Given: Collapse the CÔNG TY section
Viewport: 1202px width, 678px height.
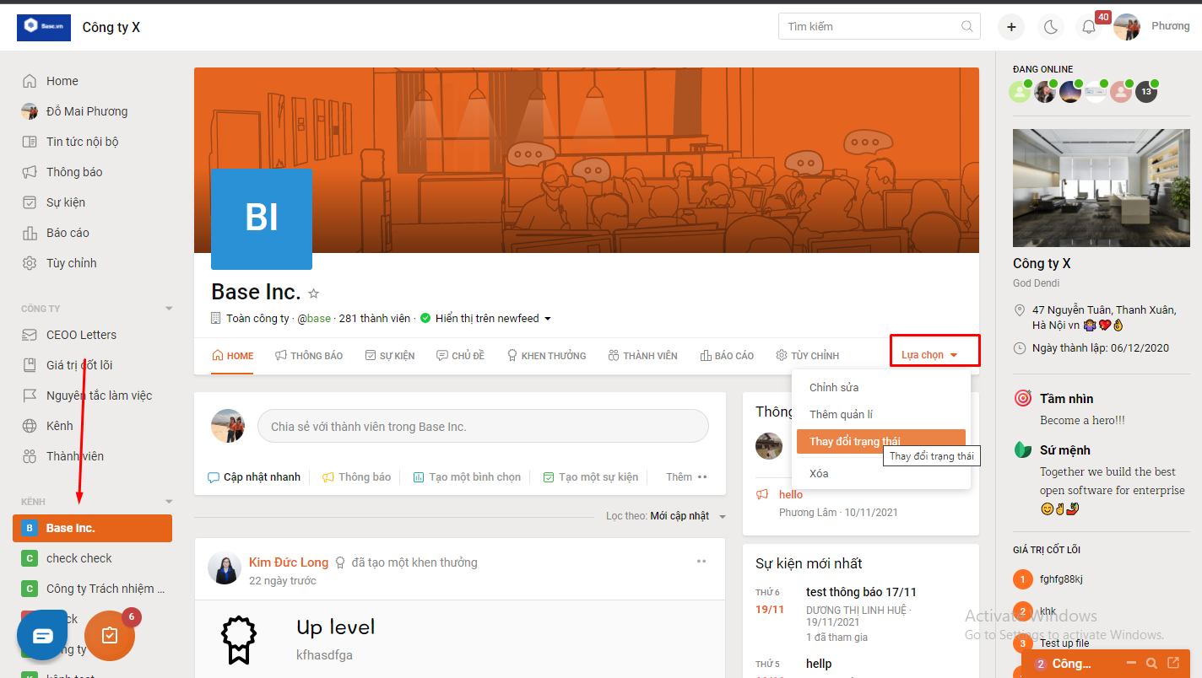Looking at the screenshot, I should [x=169, y=309].
